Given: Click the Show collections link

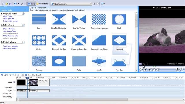Looking at the screenshot, I should pos(9,29).
